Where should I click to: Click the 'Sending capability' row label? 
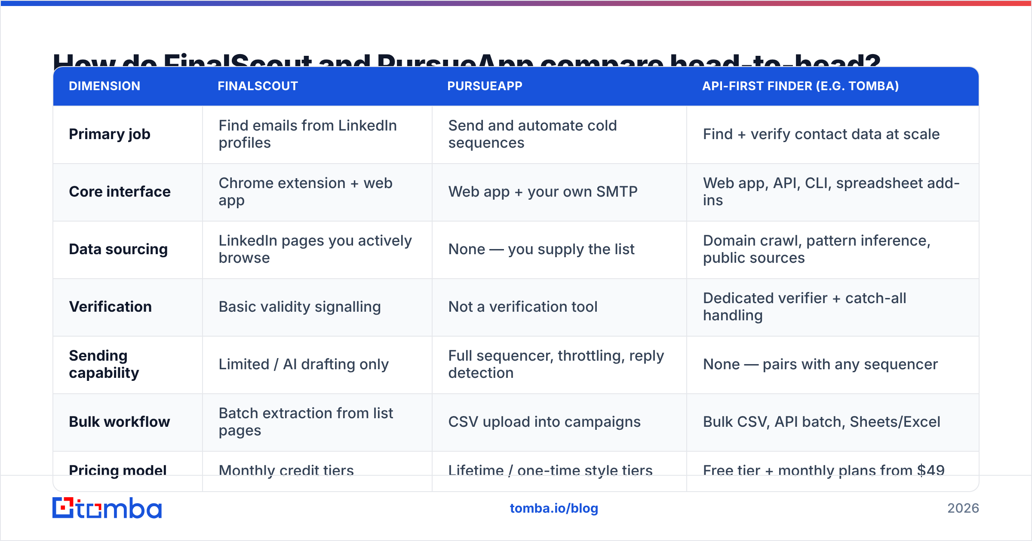(x=104, y=364)
